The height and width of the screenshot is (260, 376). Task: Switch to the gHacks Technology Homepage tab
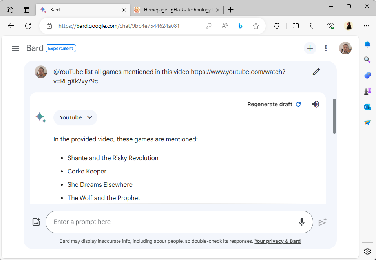coord(177,10)
